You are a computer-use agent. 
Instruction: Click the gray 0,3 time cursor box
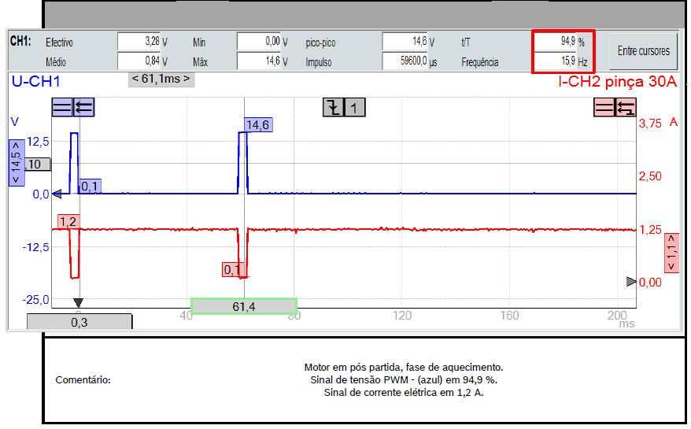coord(79,321)
